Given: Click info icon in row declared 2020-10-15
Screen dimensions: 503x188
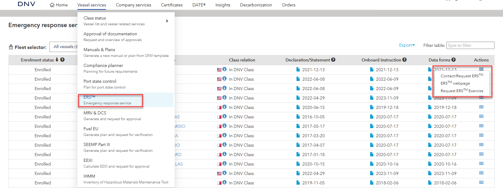Looking at the screenshot, I should [x=224, y=163].
